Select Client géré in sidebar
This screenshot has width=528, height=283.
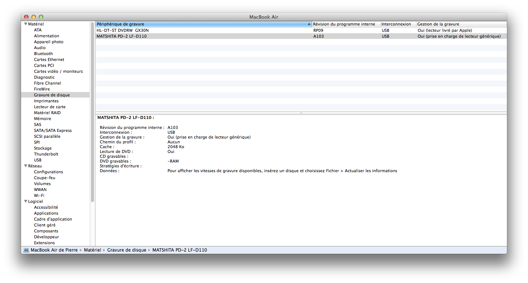click(x=45, y=225)
